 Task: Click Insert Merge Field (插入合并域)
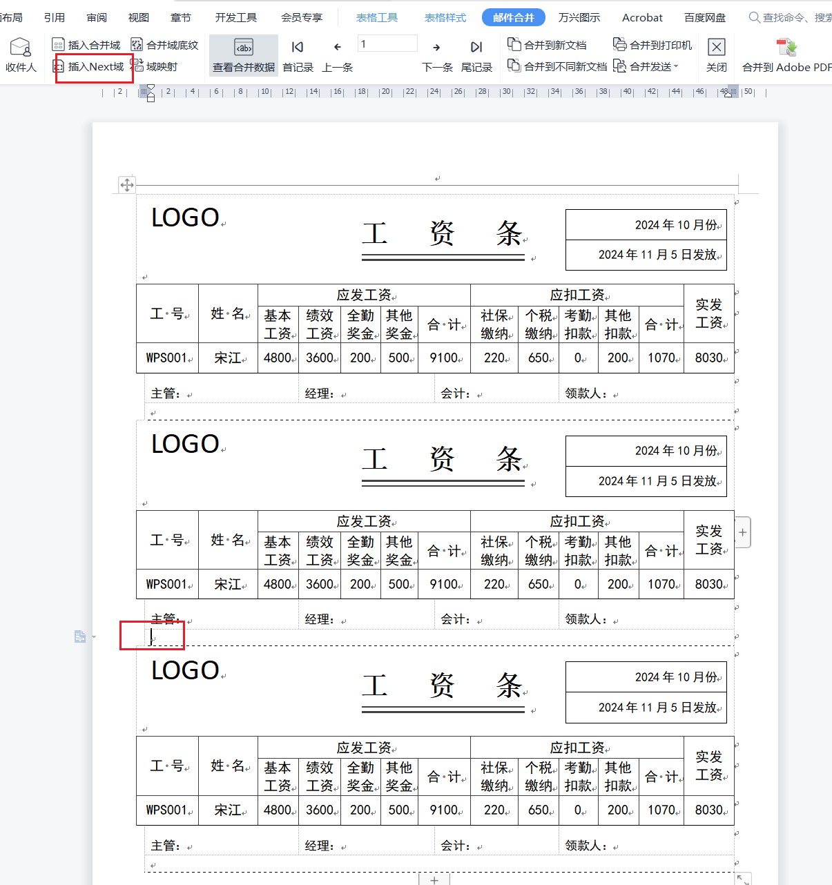[x=86, y=45]
